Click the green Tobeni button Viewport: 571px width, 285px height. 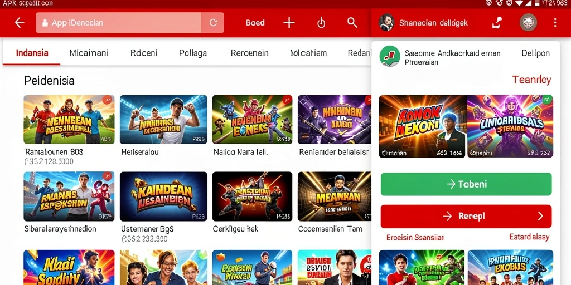click(x=466, y=184)
